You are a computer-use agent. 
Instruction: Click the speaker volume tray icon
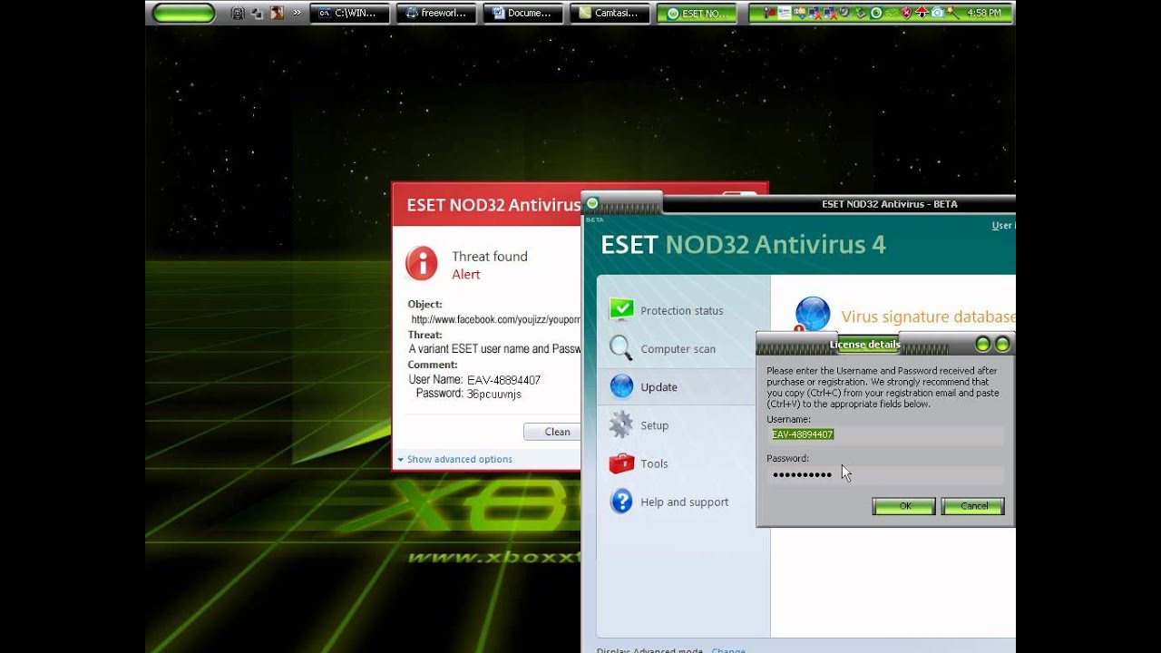pos(844,13)
